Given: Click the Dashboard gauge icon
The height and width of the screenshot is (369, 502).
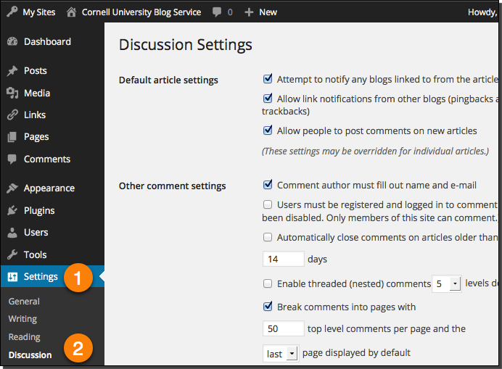Looking at the screenshot, I should coord(12,41).
